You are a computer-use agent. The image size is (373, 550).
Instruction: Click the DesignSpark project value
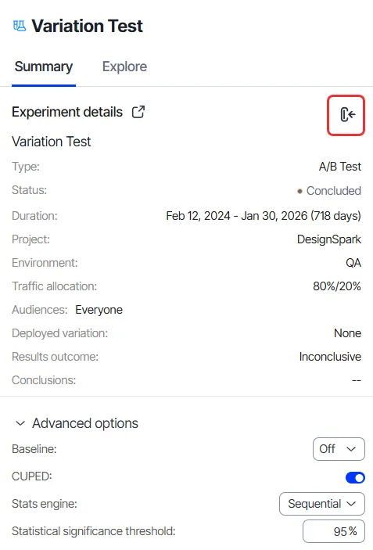[329, 239]
